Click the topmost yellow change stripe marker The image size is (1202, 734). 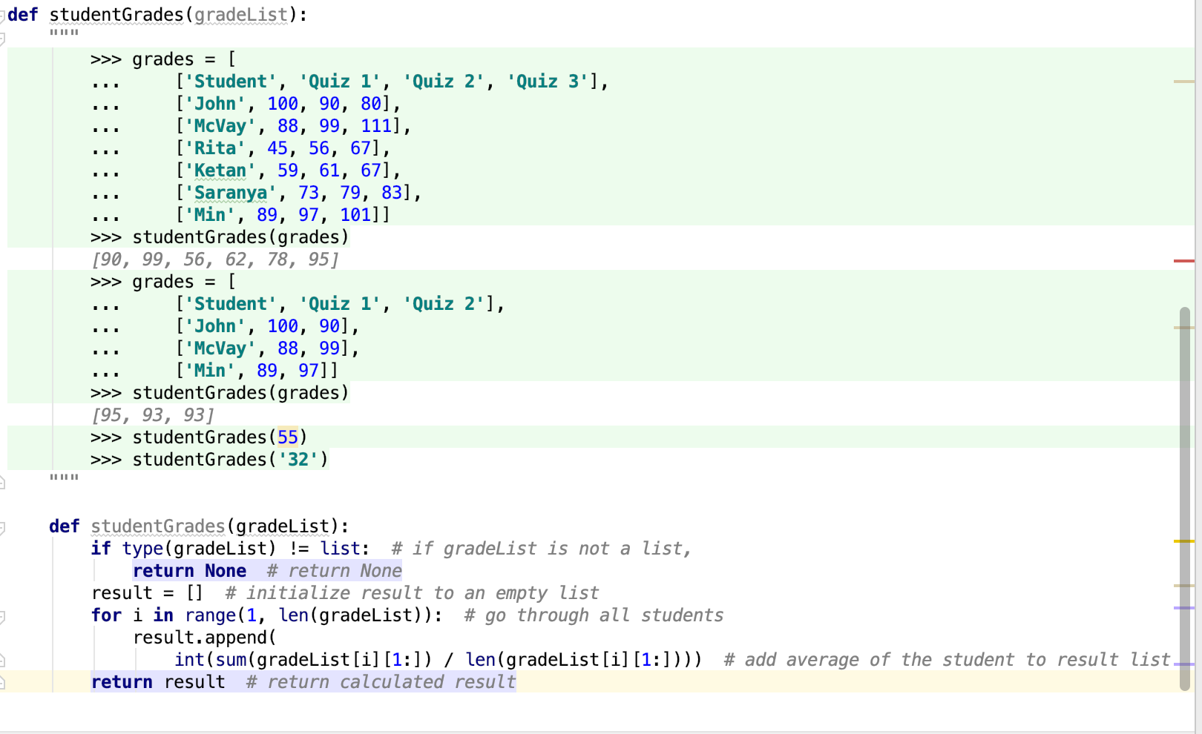(1185, 82)
